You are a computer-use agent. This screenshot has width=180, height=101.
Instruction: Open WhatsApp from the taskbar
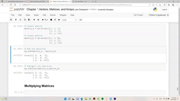(x=90, y=99)
